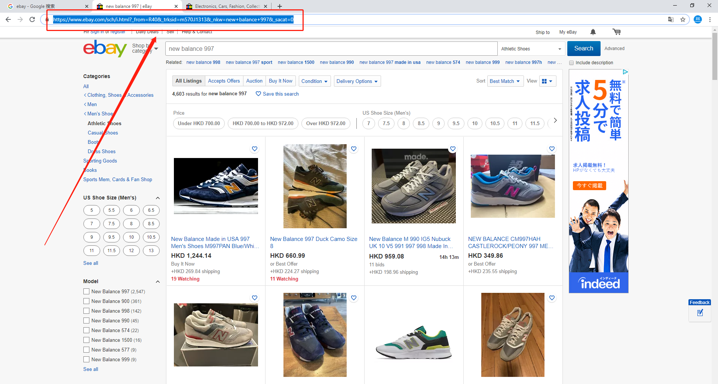Collapse the US Shoe Size (Men's) section
The image size is (718, 384).
(158, 198)
